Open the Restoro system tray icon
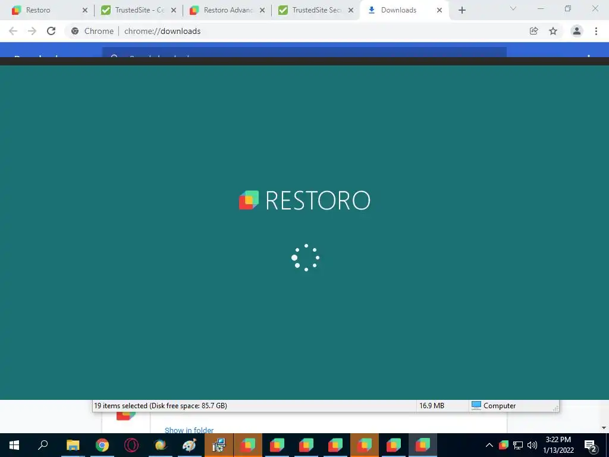609x457 pixels. pyautogui.click(x=504, y=445)
